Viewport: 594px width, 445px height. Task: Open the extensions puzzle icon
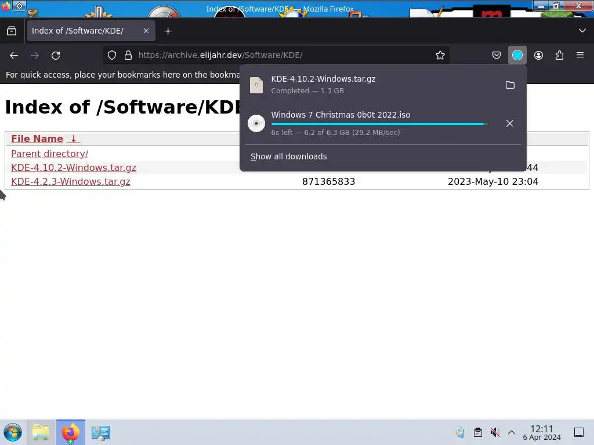click(559, 55)
